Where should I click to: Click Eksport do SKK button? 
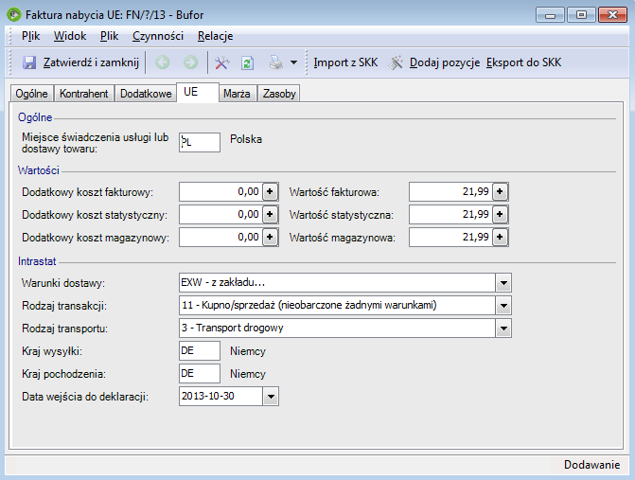pos(523,62)
